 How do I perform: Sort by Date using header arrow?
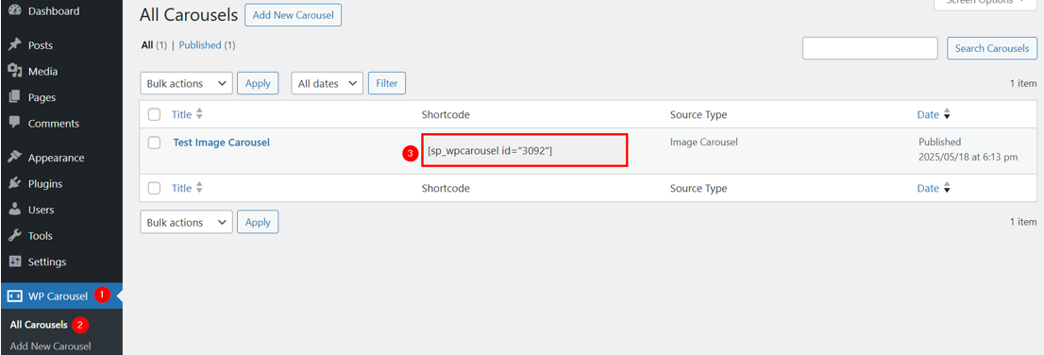coord(947,114)
